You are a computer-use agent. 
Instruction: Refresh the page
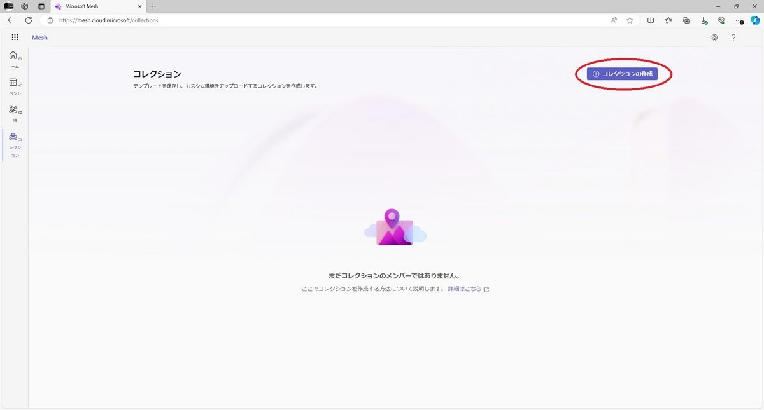pos(29,20)
